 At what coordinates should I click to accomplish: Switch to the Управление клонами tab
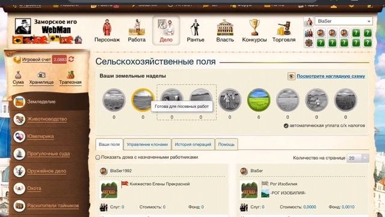click(x=147, y=145)
